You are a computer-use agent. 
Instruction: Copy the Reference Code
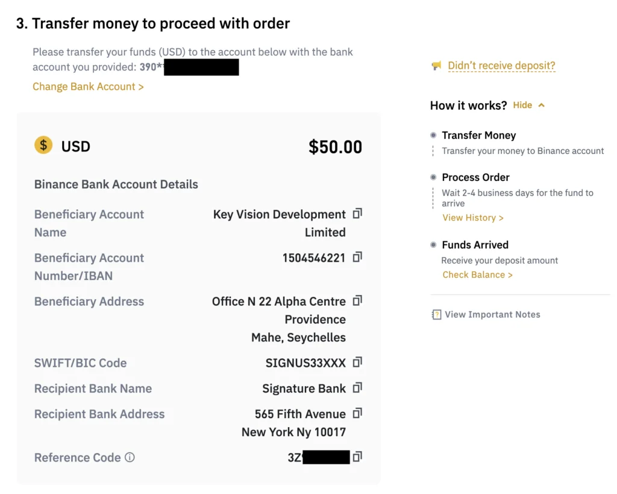(x=357, y=457)
